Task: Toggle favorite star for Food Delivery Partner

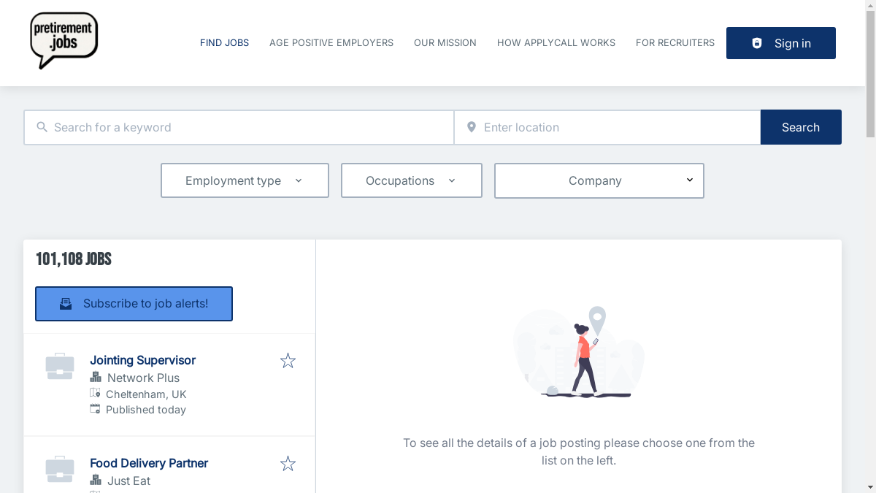Action: 288,464
